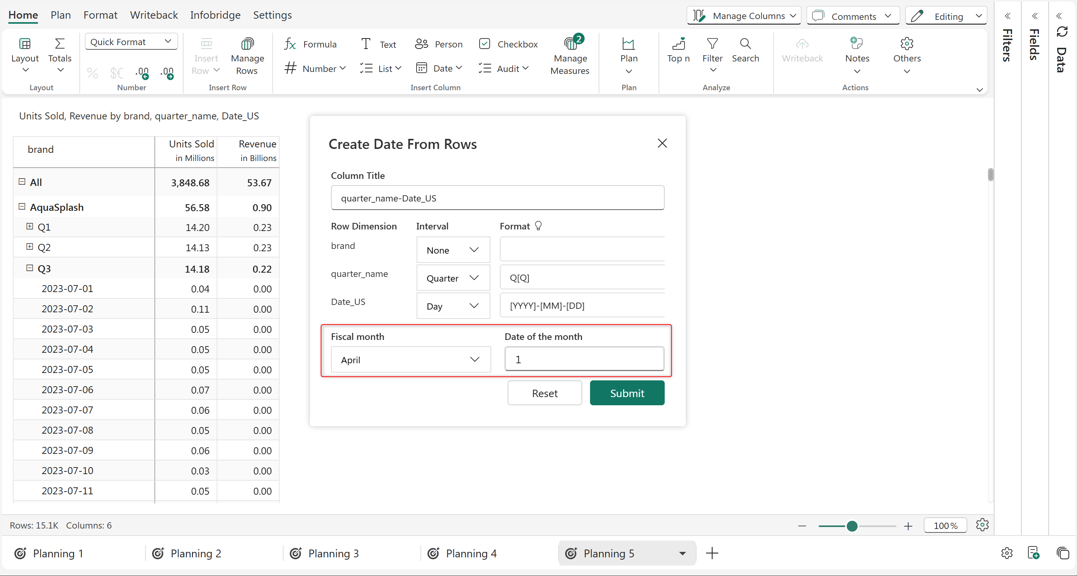Switch to the Writeback tab
This screenshot has height=576, width=1077.
153,15
